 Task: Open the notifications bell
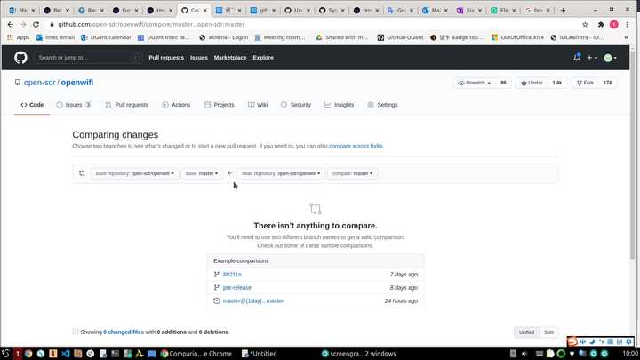click(576, 58)
